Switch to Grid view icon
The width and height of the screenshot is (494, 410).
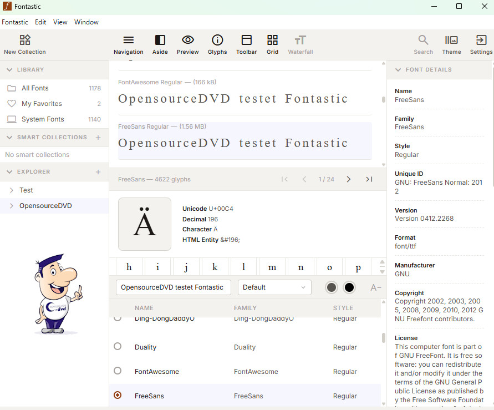point(272,40)
